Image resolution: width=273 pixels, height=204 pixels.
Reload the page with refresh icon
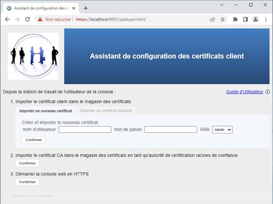(28, 19)
